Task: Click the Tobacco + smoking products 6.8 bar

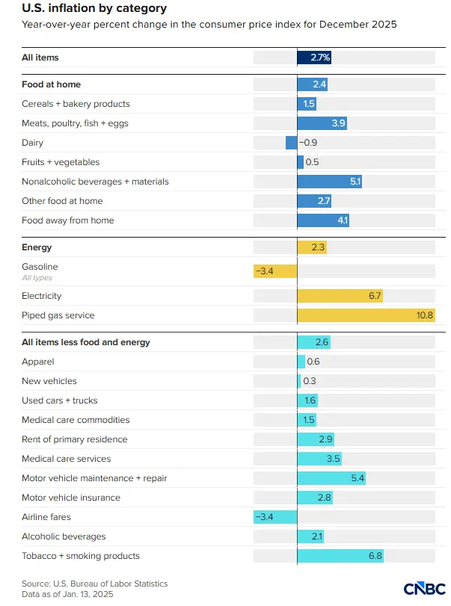Action: [x=340, y=556]
